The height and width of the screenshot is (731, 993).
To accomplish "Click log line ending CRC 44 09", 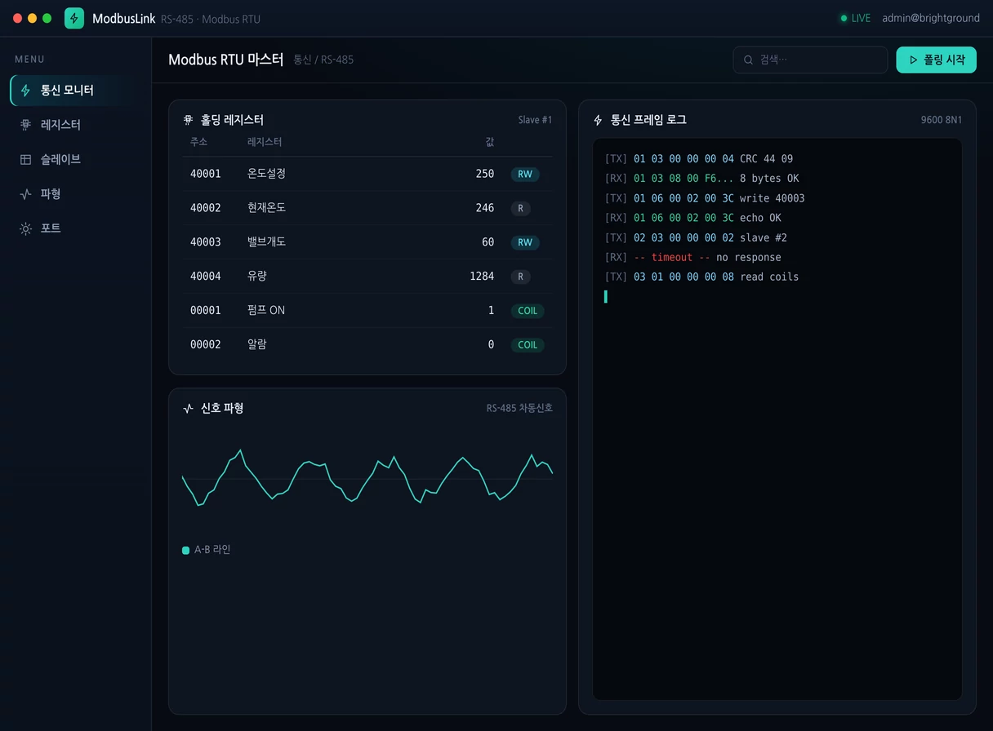I will (699, 159).
